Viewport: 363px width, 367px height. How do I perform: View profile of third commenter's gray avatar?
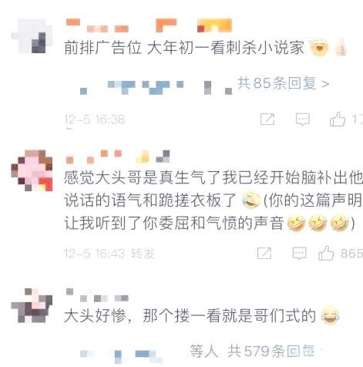point(32,305)
